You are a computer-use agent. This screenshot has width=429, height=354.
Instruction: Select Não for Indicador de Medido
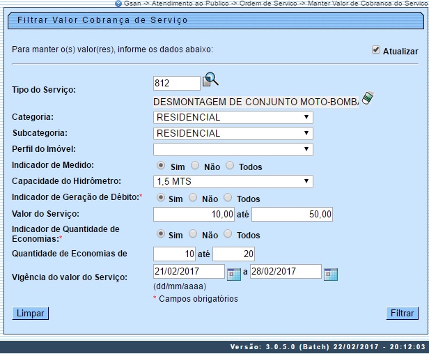coord(195,166)
